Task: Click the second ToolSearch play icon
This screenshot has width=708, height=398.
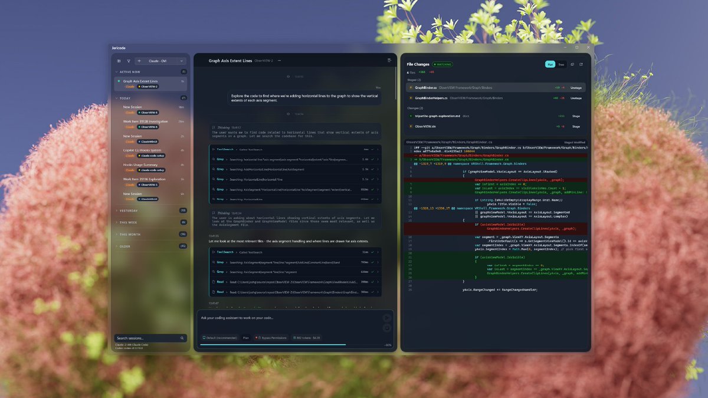Action: click(x=213, y=252)
